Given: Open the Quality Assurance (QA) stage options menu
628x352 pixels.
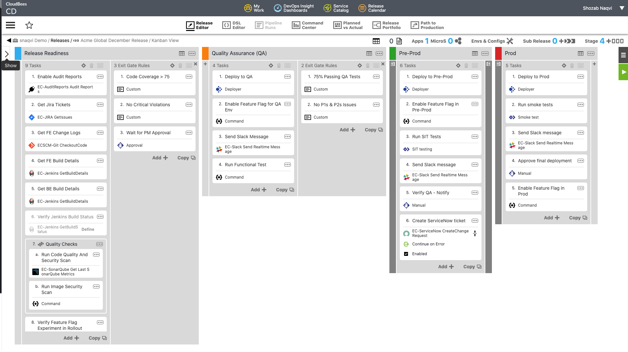Looking at the screenshot, I should point(379,53).
